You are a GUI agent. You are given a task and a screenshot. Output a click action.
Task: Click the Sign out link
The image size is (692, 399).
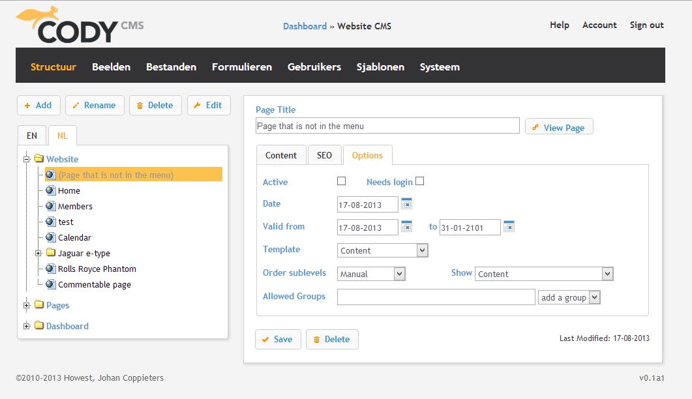646,25
